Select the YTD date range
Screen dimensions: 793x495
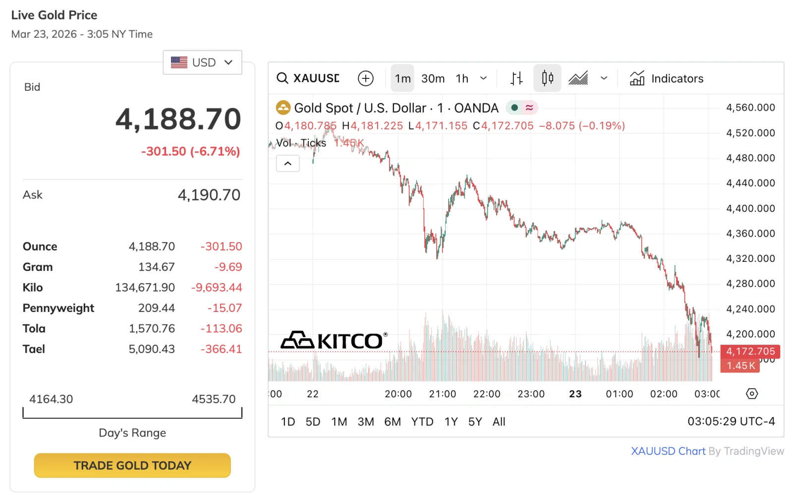point(422,422)
